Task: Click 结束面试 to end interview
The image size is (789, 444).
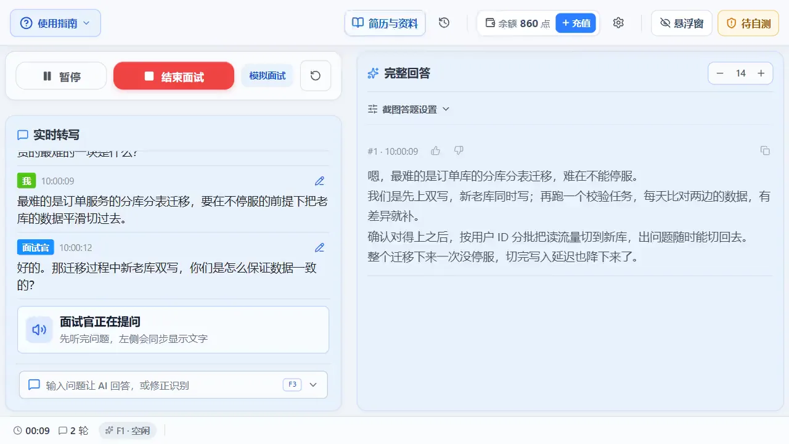Action: [x=174, y=76]
